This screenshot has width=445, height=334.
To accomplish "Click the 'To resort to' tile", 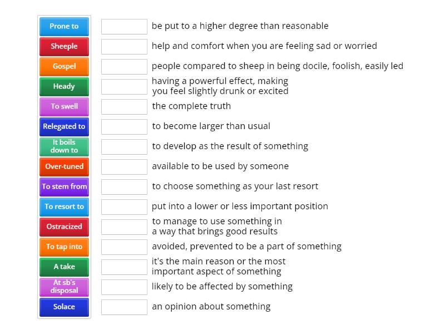I will 64,207.
